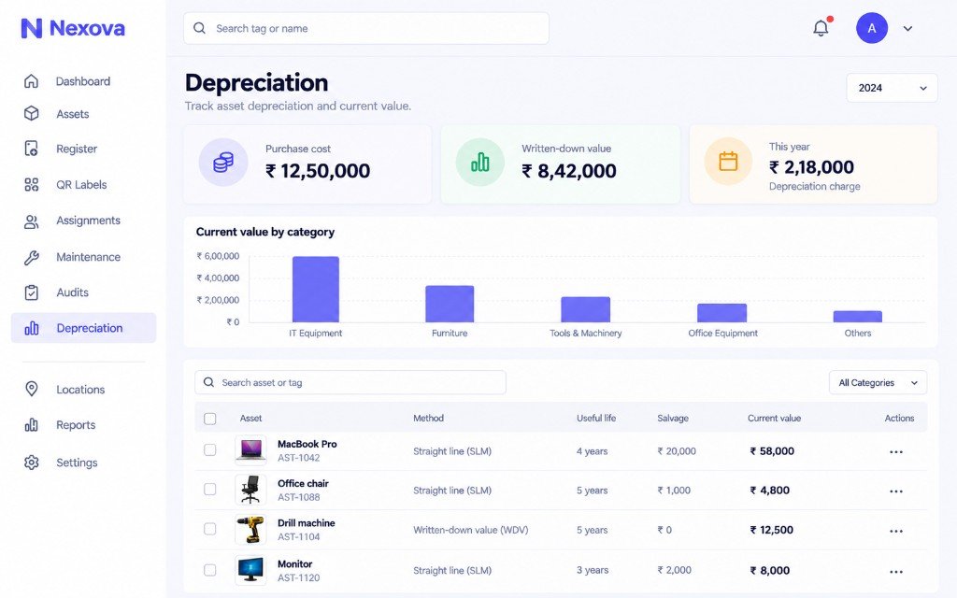This screenshot has height=598, width=957.
Task: Click the Salvage column header
Action: [673, 418]
